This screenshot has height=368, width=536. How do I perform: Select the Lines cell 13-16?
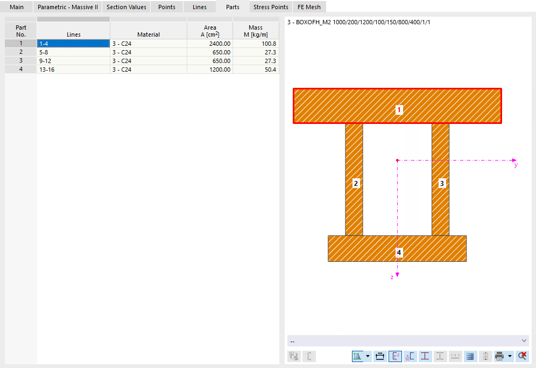coord(74,70)
